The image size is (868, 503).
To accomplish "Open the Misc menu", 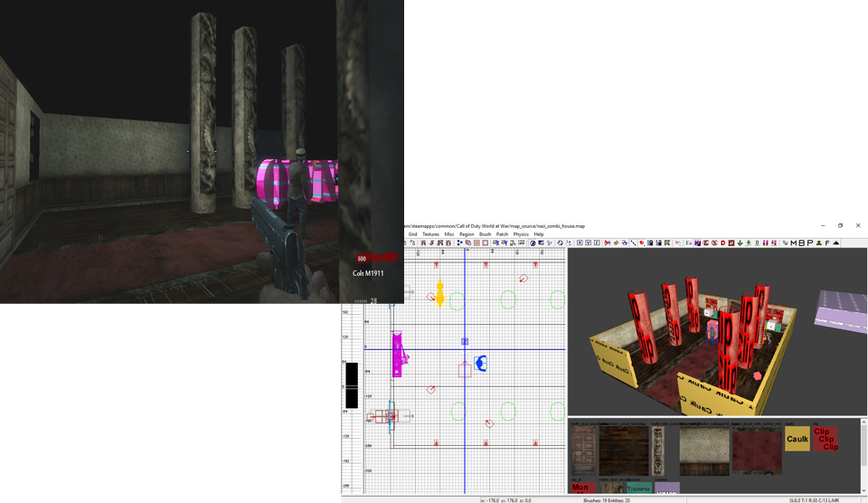I will pos(449,234).
